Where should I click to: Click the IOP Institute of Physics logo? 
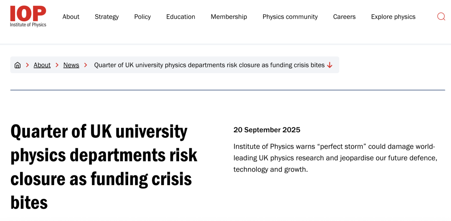pyautogui.click(x=28, y=16)
